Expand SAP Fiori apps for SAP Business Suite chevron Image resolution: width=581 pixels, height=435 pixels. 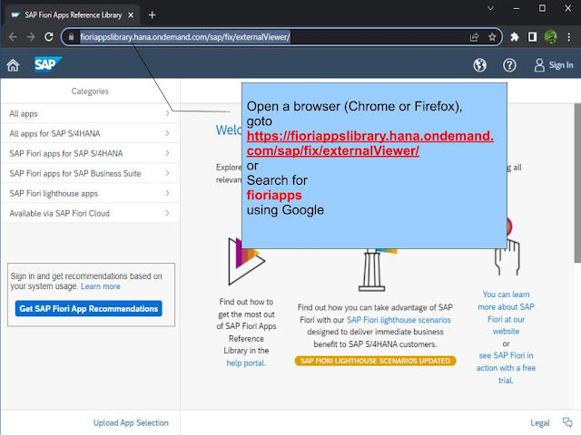click(x=167, y=173)
